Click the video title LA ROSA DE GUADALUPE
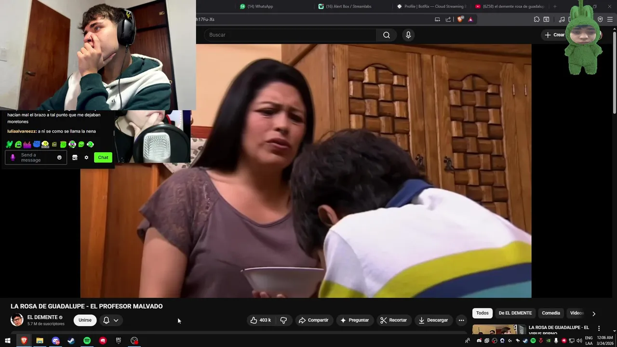 [x=87, y=307]
